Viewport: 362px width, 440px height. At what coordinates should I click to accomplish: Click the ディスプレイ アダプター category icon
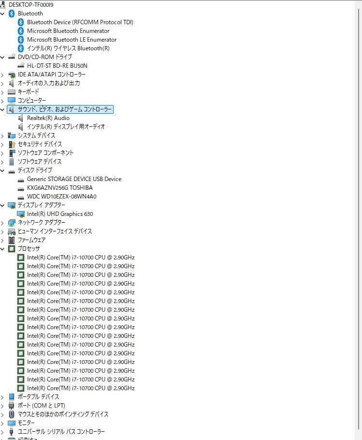click(12, 205)
